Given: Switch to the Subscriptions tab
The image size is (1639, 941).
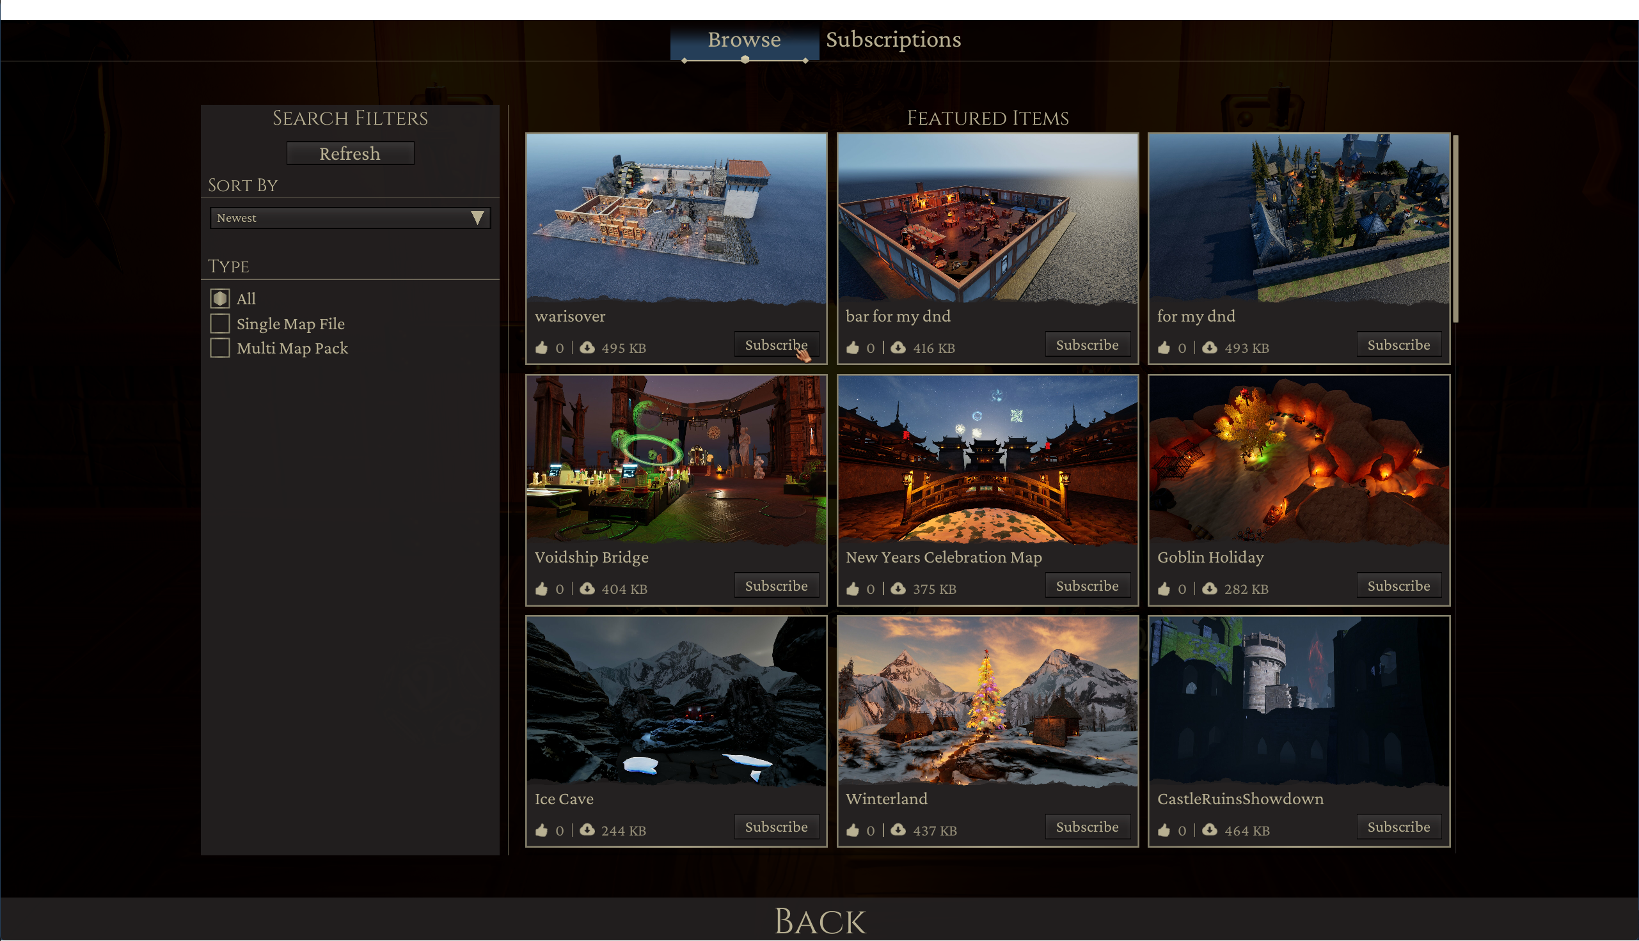Looking at the screenshot, I should pos(892,40).
